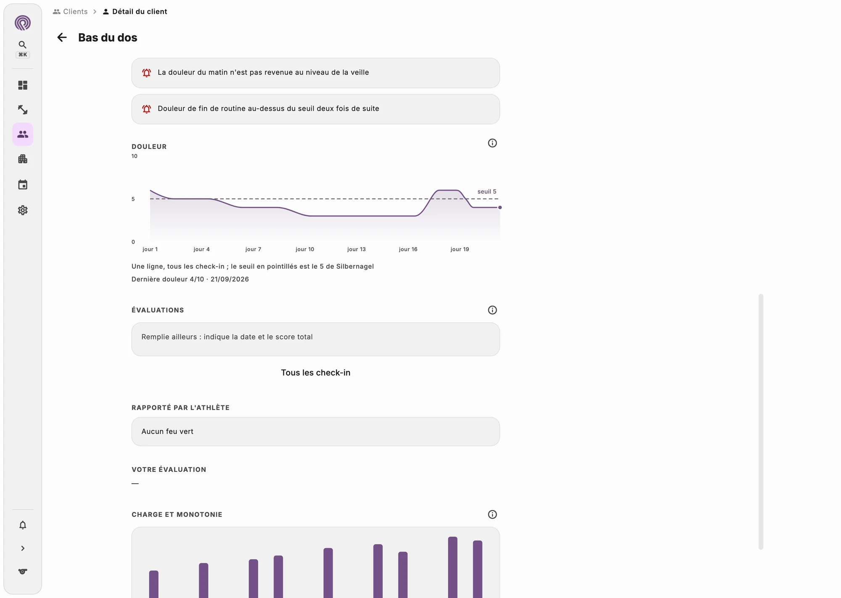Image resolution: width=841 pixels, height=598 pixels.
Task: Open the dashboard grid icon
Action: pyautogui.click(x=23, y=85)
